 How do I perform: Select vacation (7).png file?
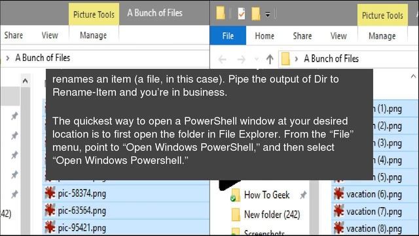pyautogui.click(x=375, y=211)
